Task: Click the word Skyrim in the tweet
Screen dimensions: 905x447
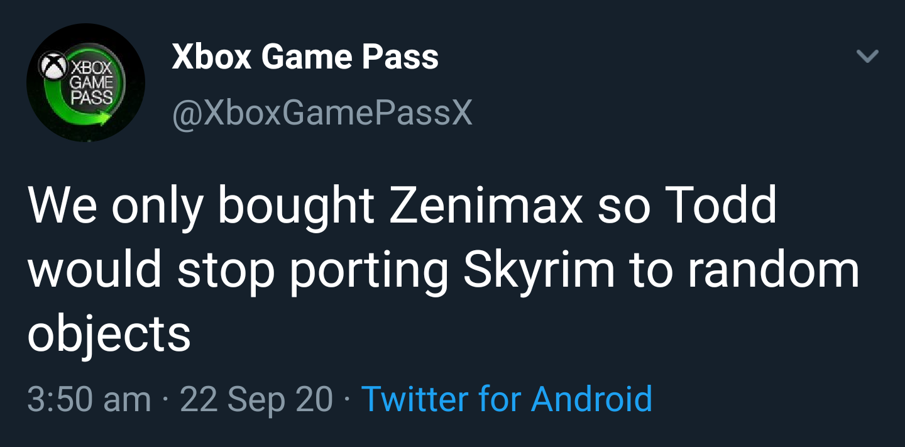Action: pos(539,269)
